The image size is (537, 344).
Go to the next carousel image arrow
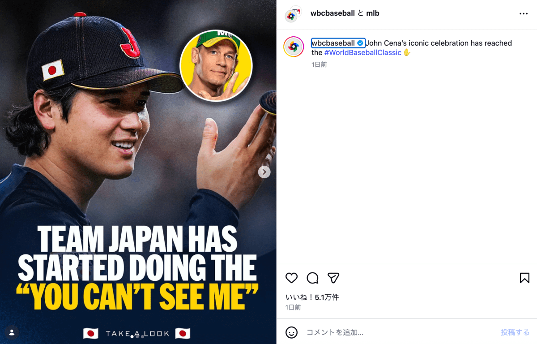pyautogui.click(x=264, y=172)
